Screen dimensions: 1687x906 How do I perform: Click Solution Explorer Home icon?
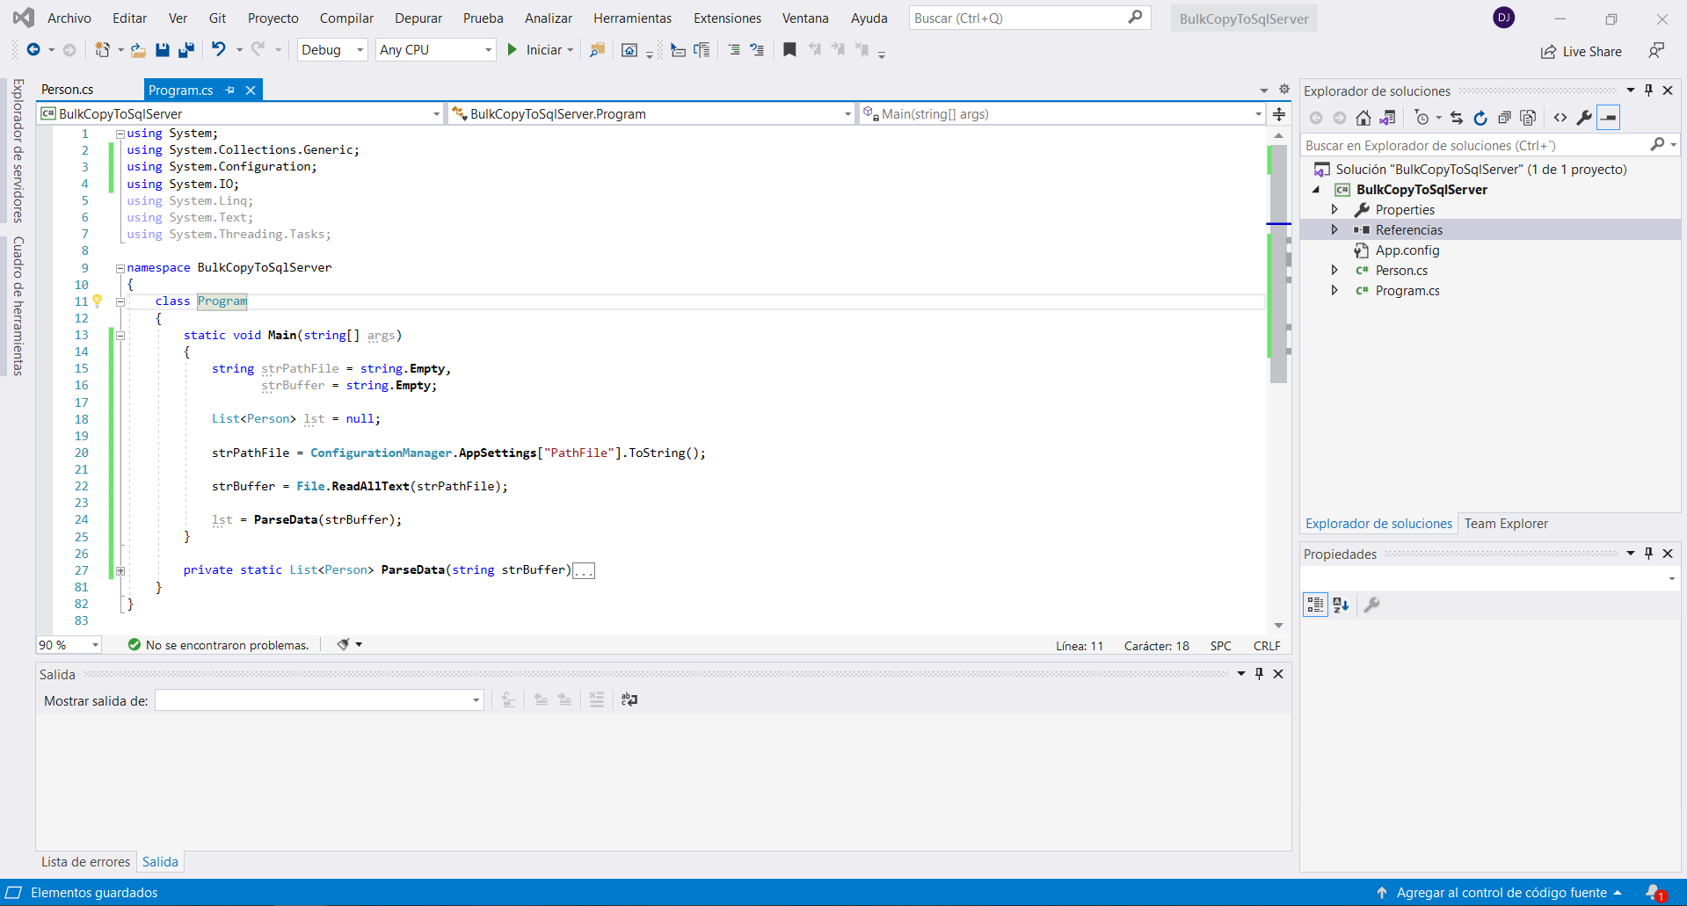pos(1363,118)
